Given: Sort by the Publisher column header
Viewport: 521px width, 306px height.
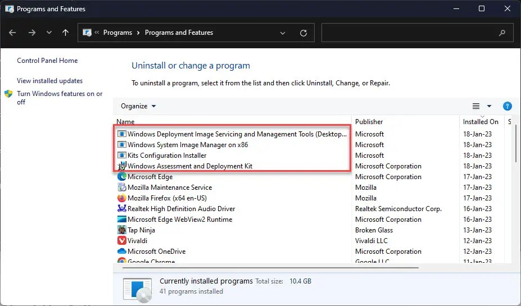Looking at the screenshot, I should (x=369, y=121).
